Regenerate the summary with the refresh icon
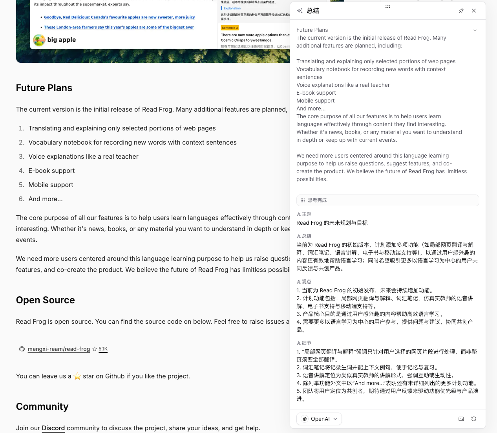The width and height of the screenshot is (497, 433). [x=474, y=419]
